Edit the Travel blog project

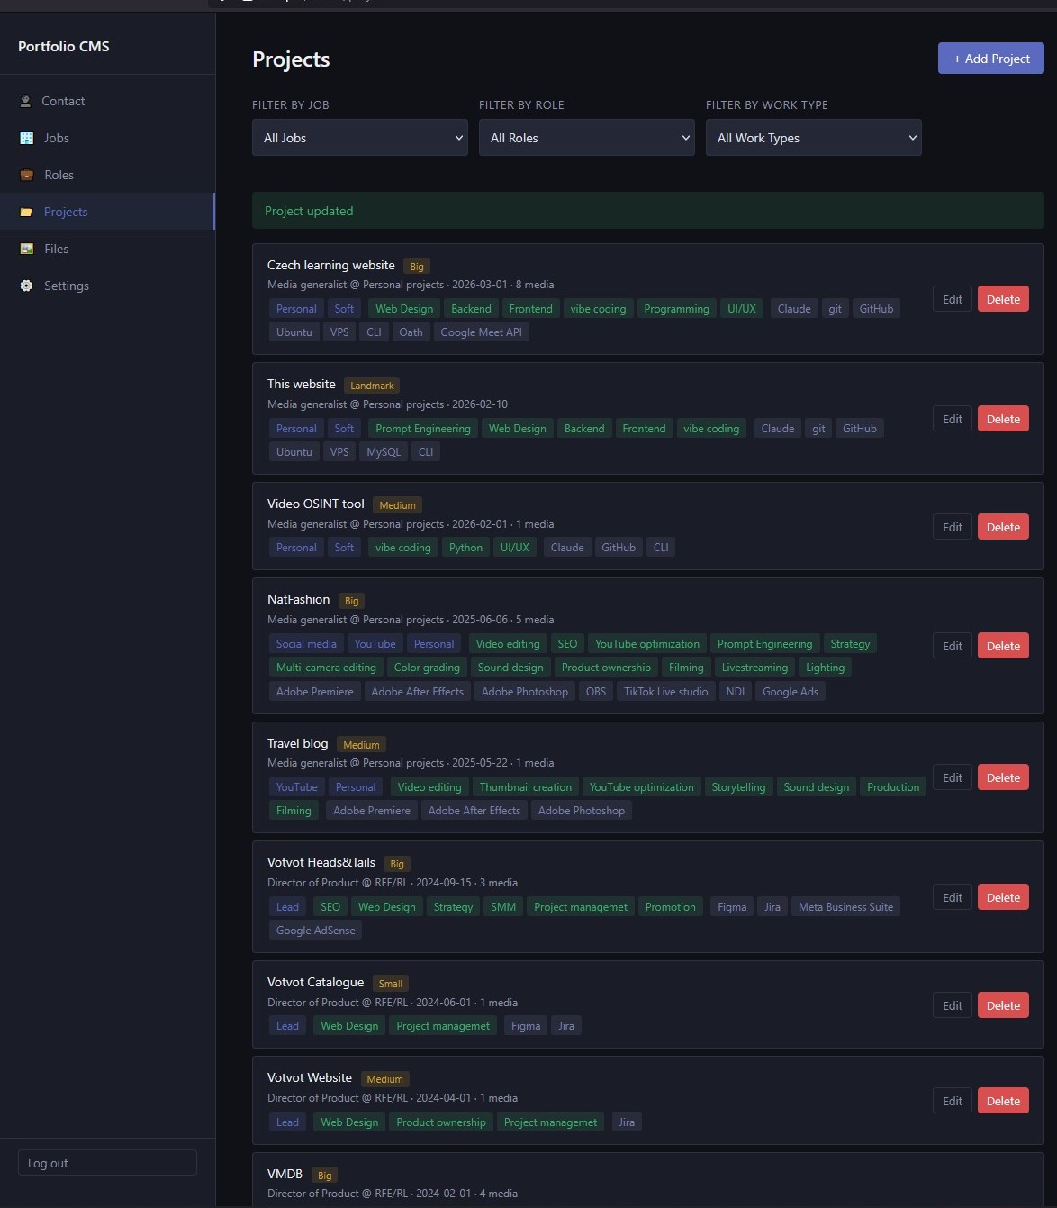(952, 778)
